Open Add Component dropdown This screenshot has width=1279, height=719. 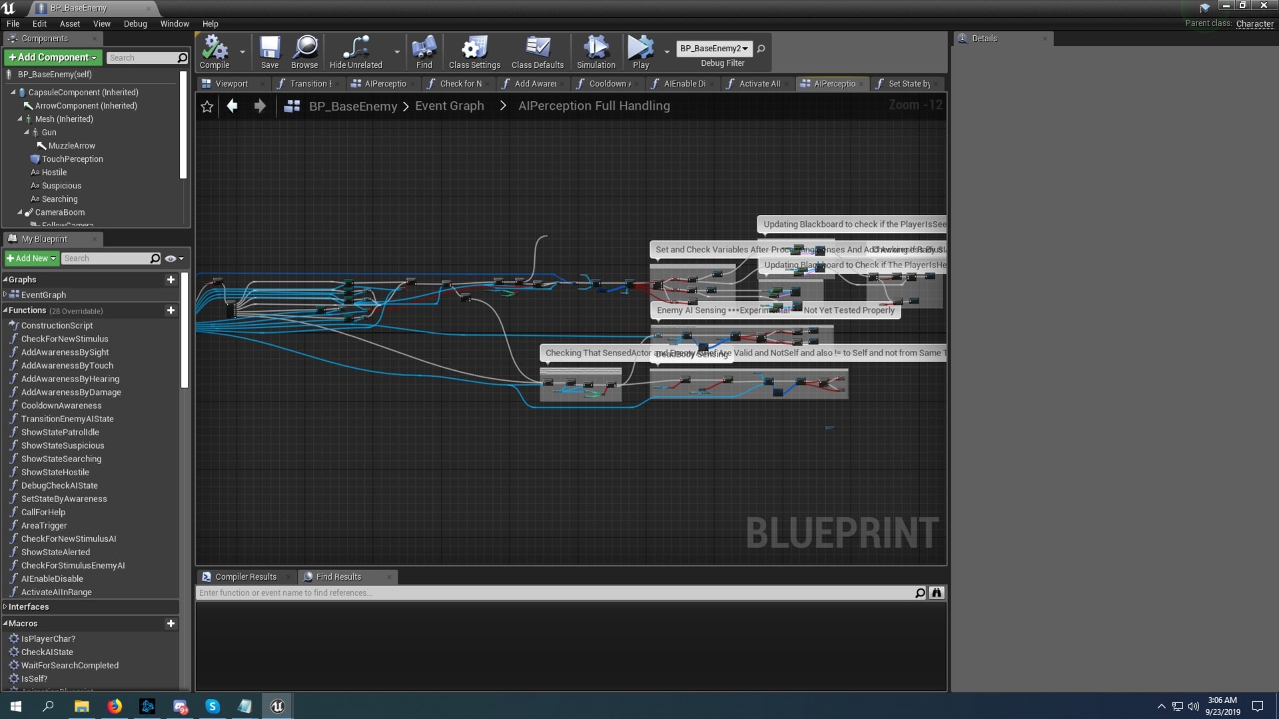[53, 58]
